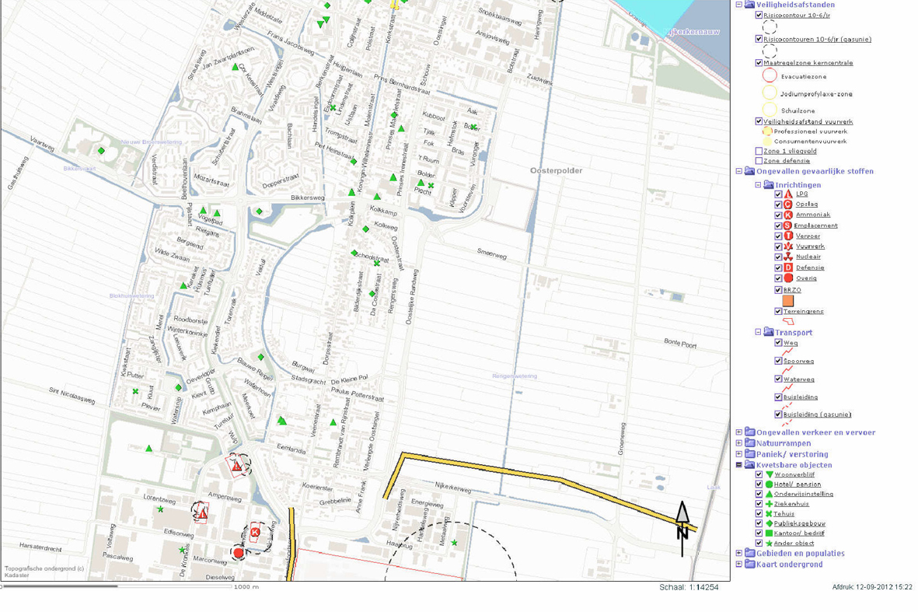Open the Ongevallen verkeer en vervoer group label
The height and width of the screenshot is (612, 918).
click(x=815, y=432)
